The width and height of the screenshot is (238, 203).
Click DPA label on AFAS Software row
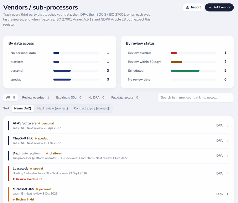pos(220,125)
